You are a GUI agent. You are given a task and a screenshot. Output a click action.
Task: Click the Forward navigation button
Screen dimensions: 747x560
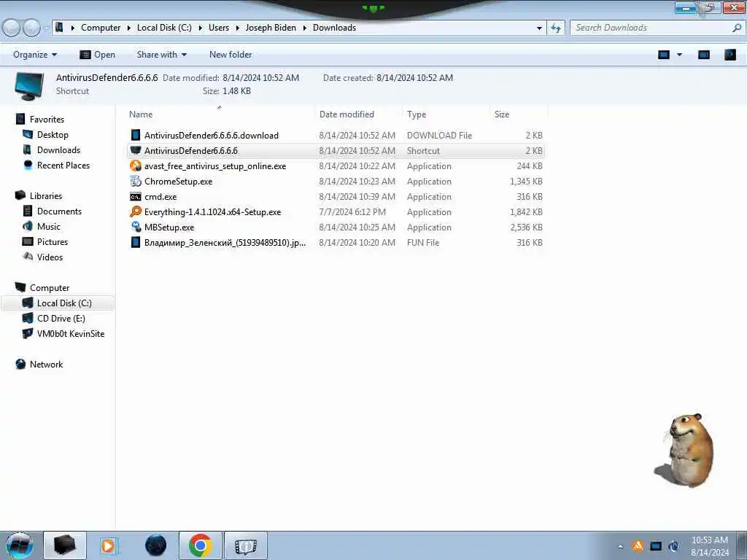(x=31, y=28)
